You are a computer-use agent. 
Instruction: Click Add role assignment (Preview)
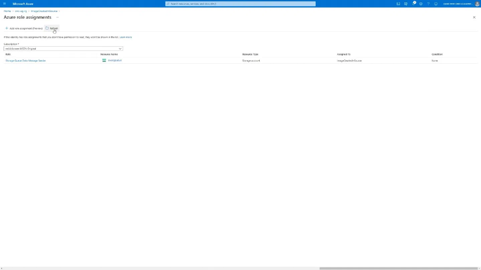click(x=24, y=28)
